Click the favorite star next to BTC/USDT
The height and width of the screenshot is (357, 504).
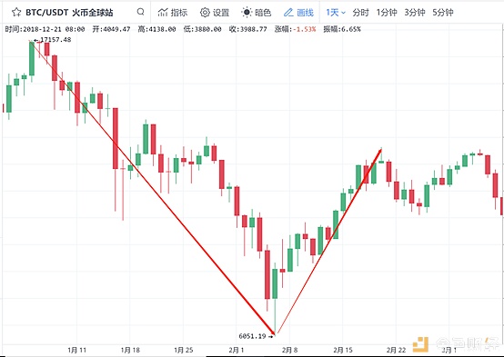[x=16, y=13]
